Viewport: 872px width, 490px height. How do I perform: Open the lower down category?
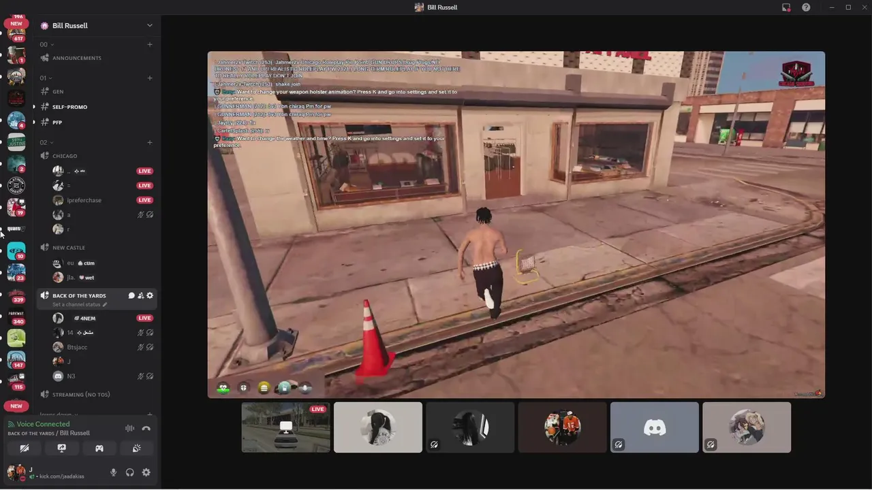tap(59, 414)
